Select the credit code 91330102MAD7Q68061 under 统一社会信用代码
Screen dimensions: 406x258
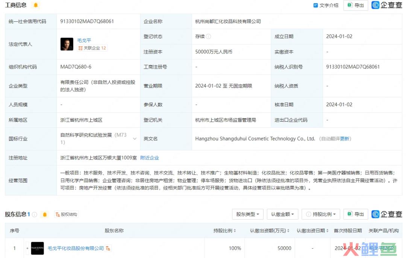[87, 21]
